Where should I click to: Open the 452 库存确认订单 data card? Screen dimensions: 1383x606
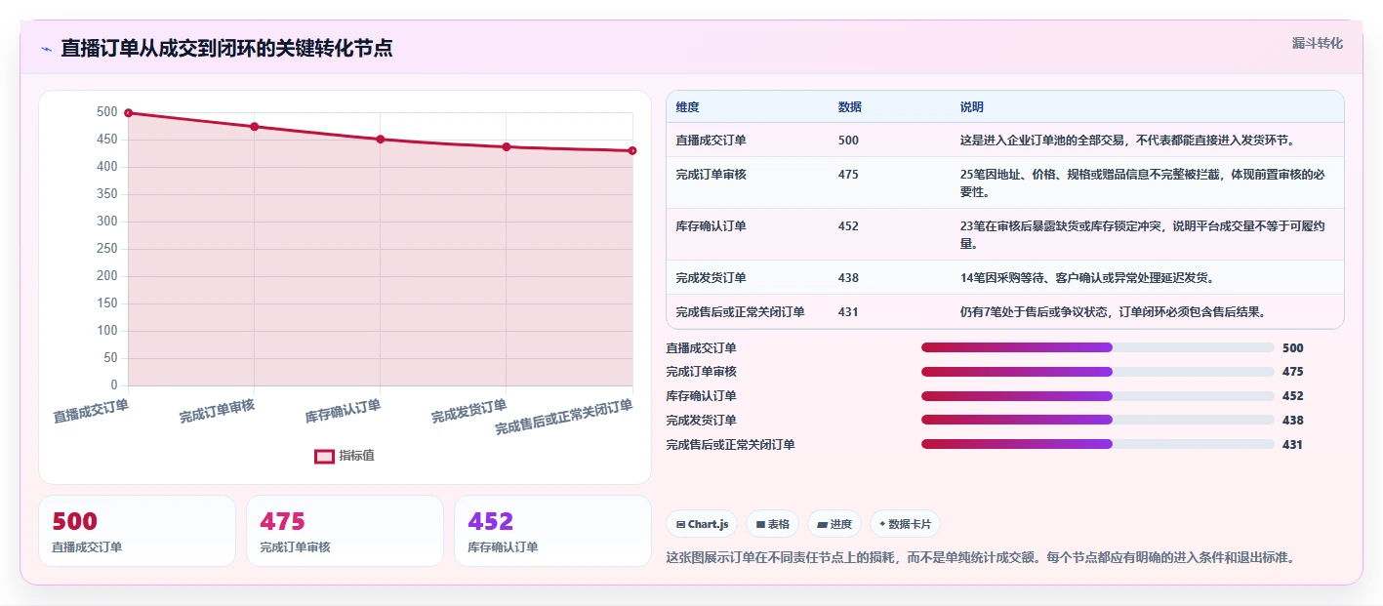[x=552, y=531]
